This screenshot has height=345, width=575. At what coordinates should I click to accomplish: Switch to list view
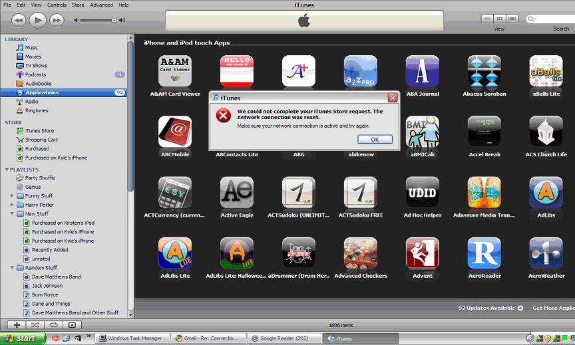coord(487,19)
